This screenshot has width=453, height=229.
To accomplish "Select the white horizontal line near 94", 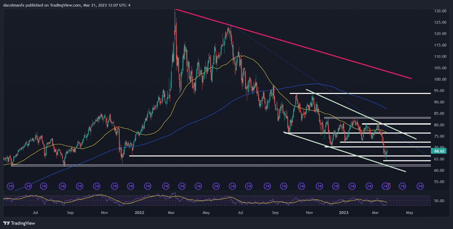I will (x=364, y=93).
